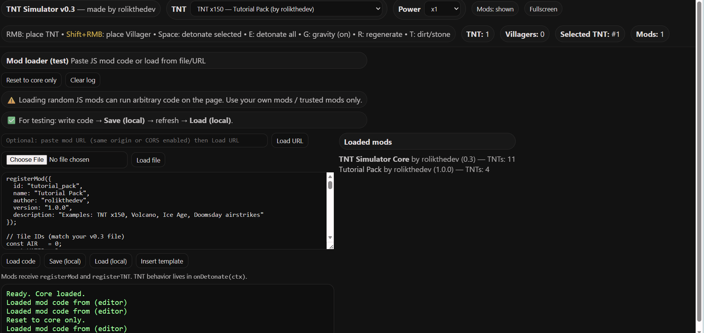Expand the Power multiplier dropdown
The image size is (704, 333).
445,9
